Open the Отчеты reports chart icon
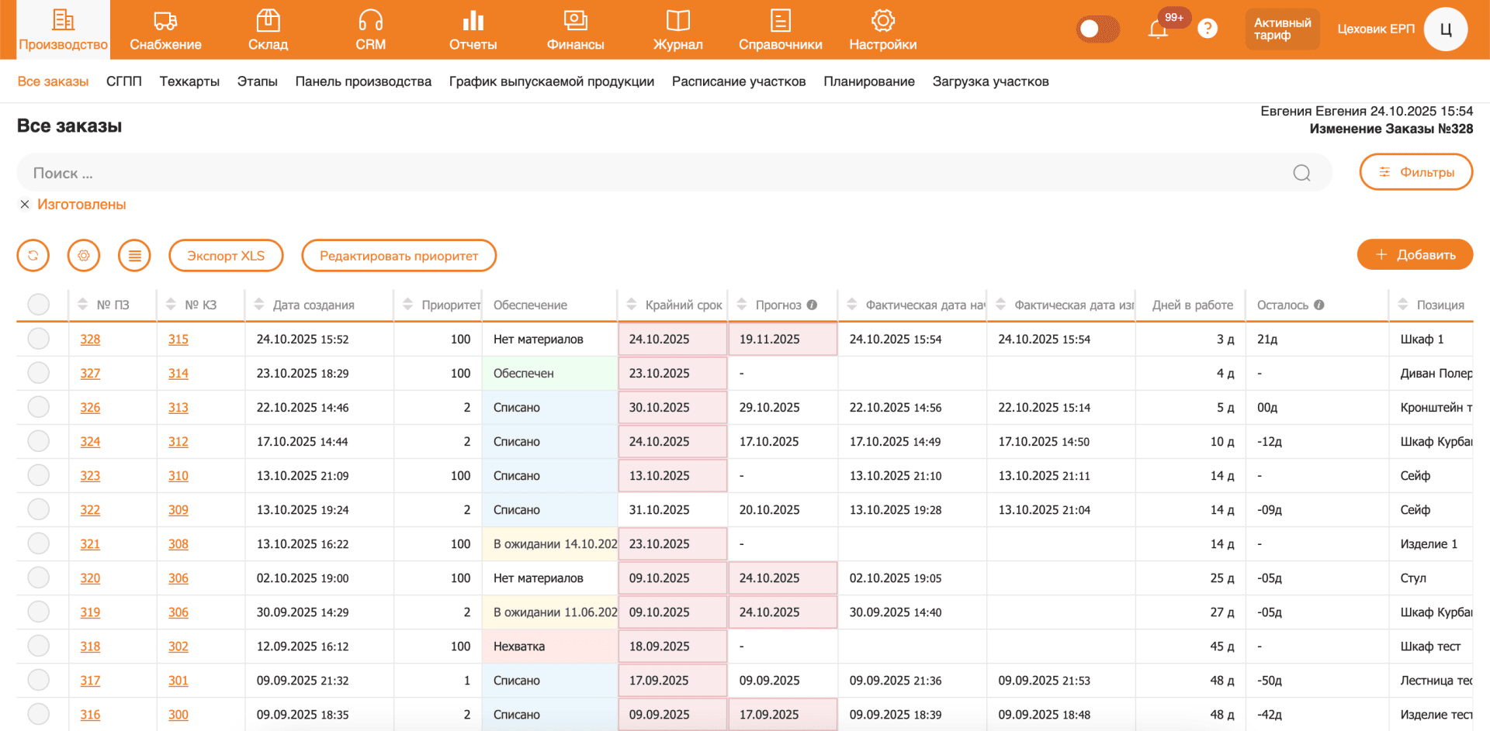Image resolution: width=1490 pixels, height=731 pixels. (x=473, y=20)
